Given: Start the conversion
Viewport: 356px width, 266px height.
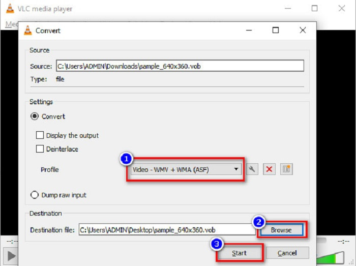Looking at the screenshot, I should [240, 253].
